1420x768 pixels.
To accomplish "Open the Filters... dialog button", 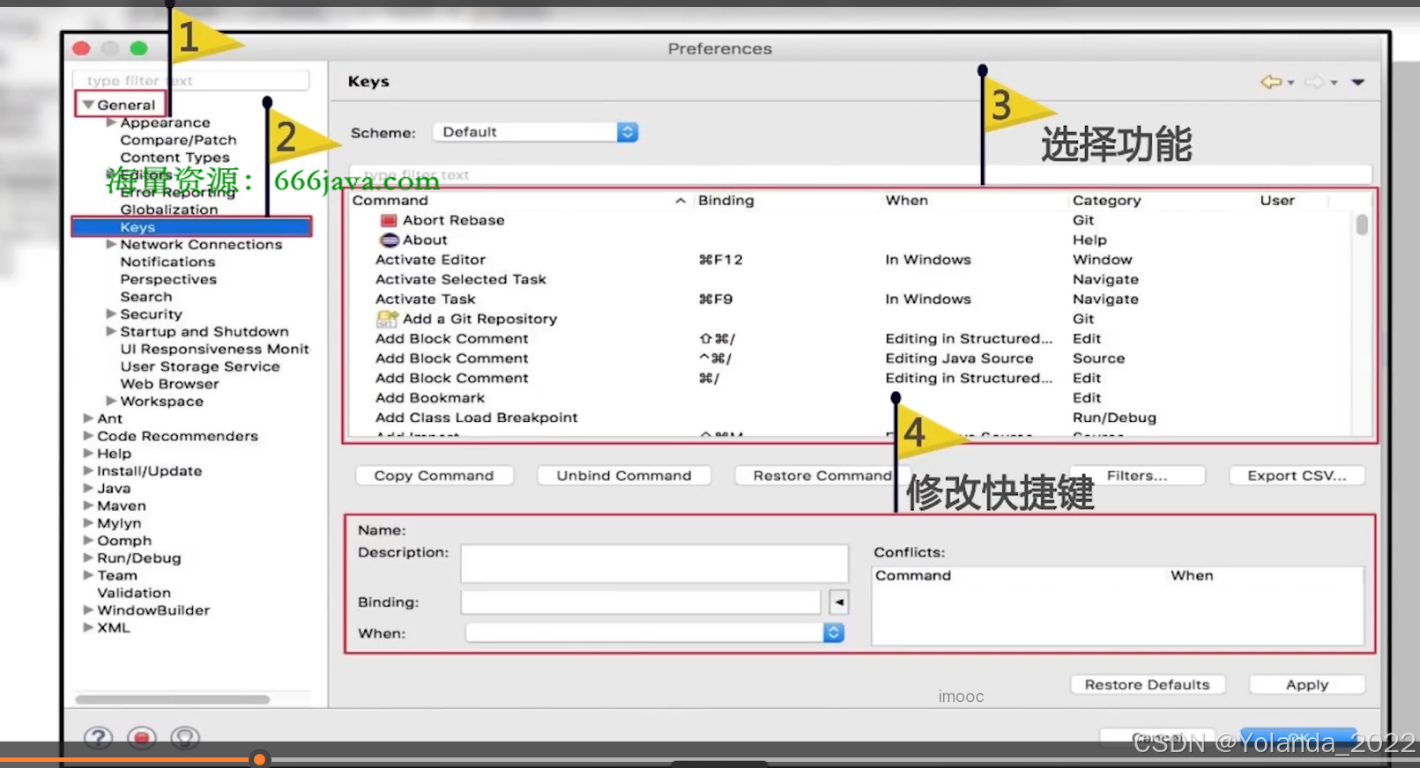I will tap(1137, 476).
